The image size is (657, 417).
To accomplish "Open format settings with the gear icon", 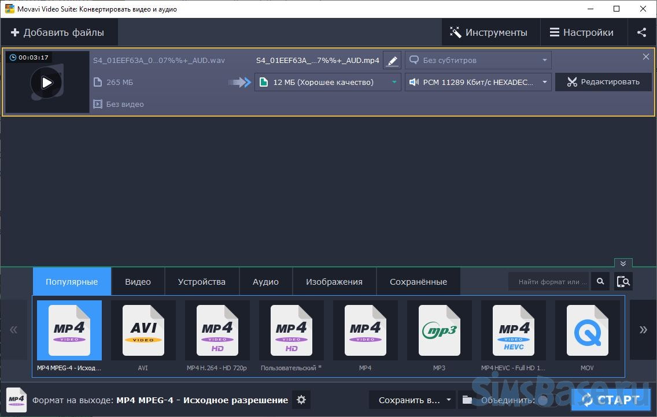I will click(301, 400).
